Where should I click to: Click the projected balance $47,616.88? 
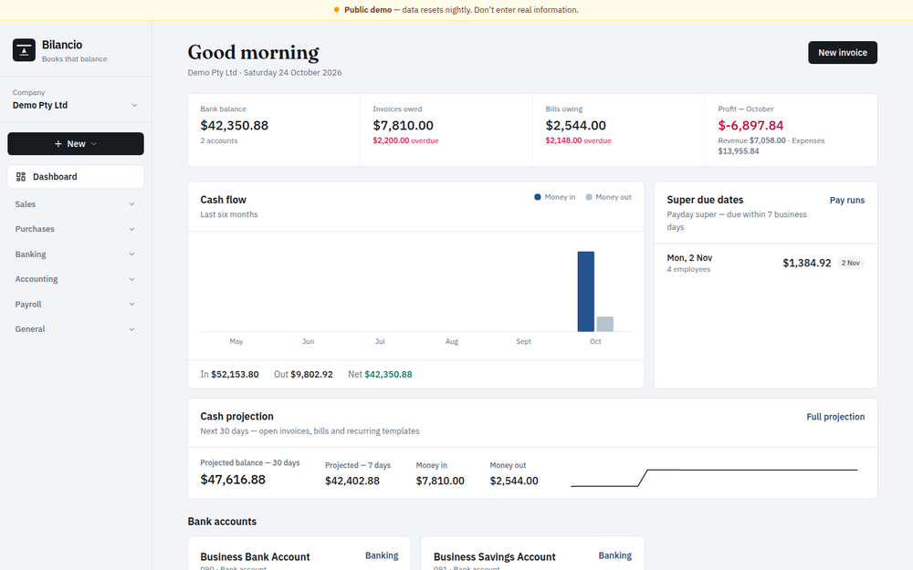pyautogui.click(x=233, y=480)
